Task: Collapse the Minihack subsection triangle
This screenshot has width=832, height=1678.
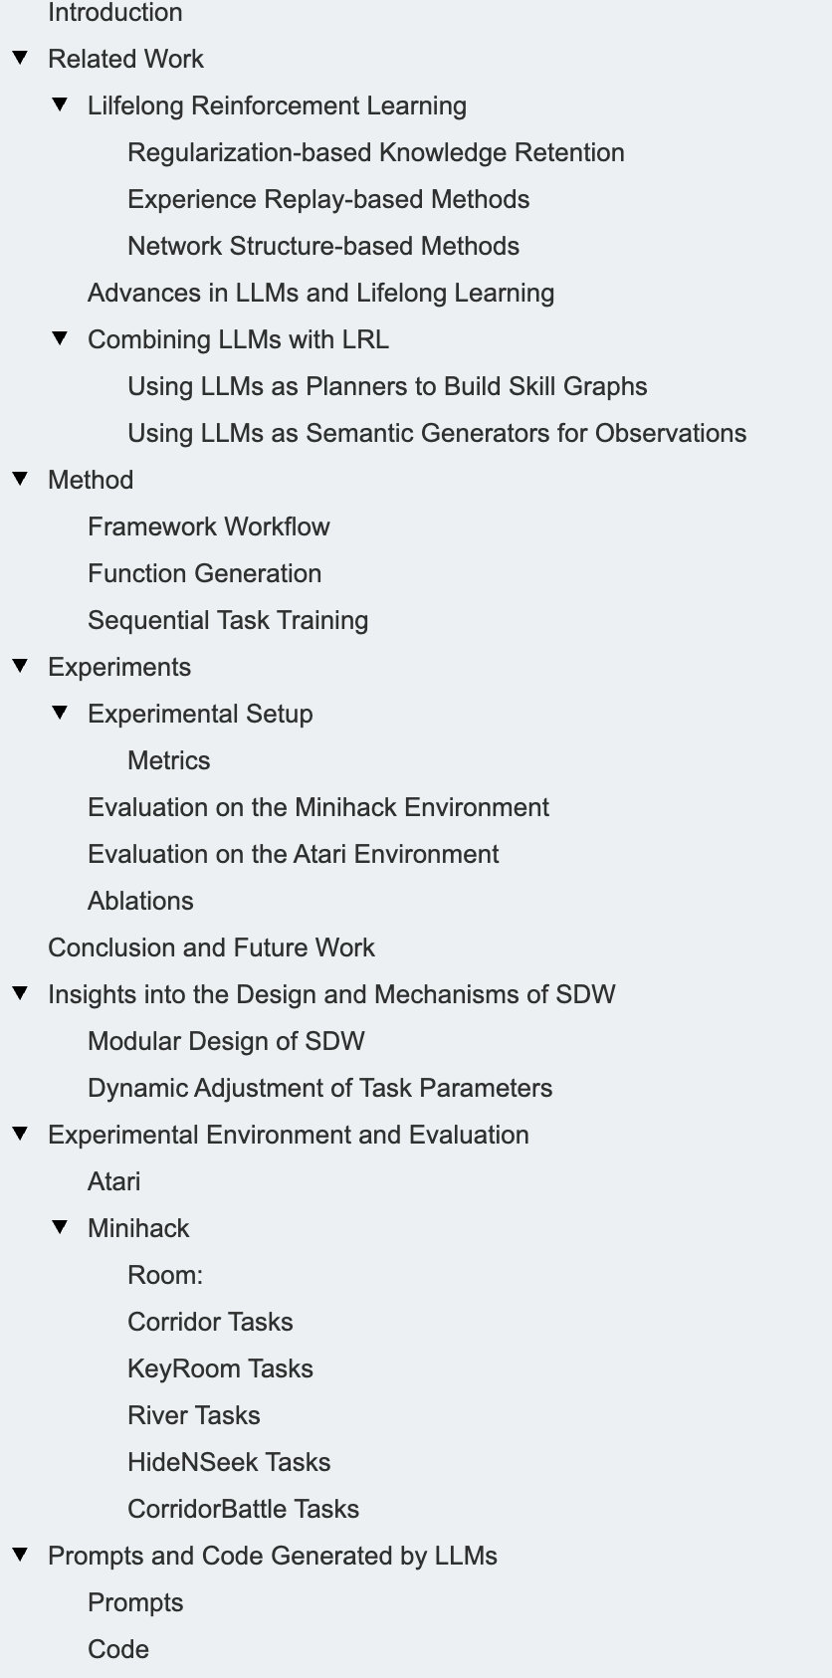Action: coord(60,1227)
